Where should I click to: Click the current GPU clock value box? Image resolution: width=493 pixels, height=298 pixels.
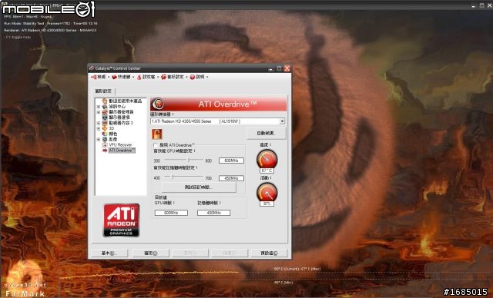(171, 213)
